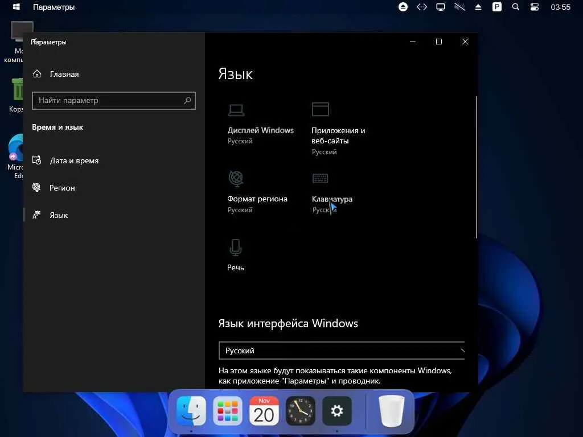The image size is (583, 437).
Task: Open Finder from the dock
Action: (x=191, y=411)
